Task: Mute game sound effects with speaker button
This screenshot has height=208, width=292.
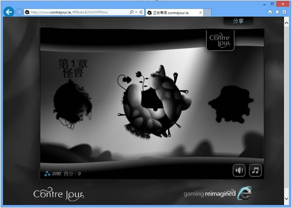Action: pyautogui.click(x=239, y=170)
